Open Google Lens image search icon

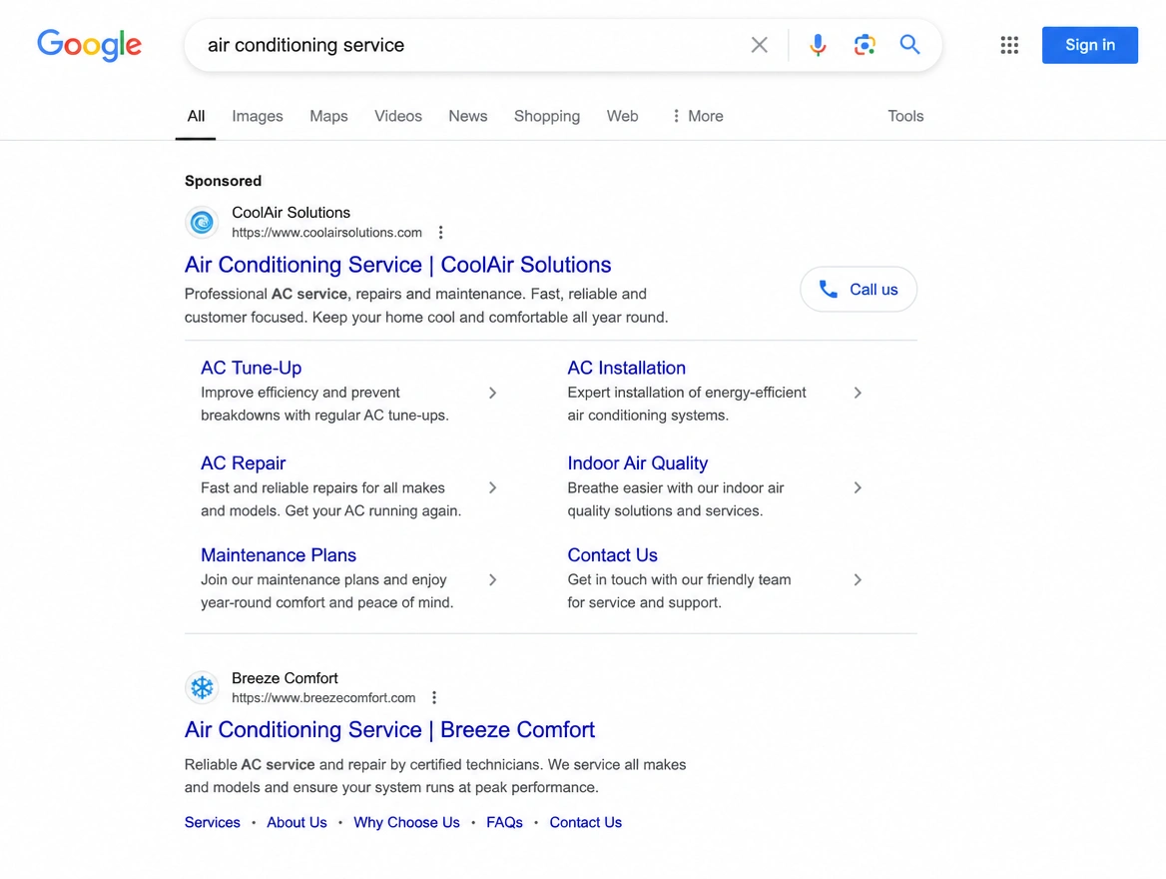click(865, 45)
